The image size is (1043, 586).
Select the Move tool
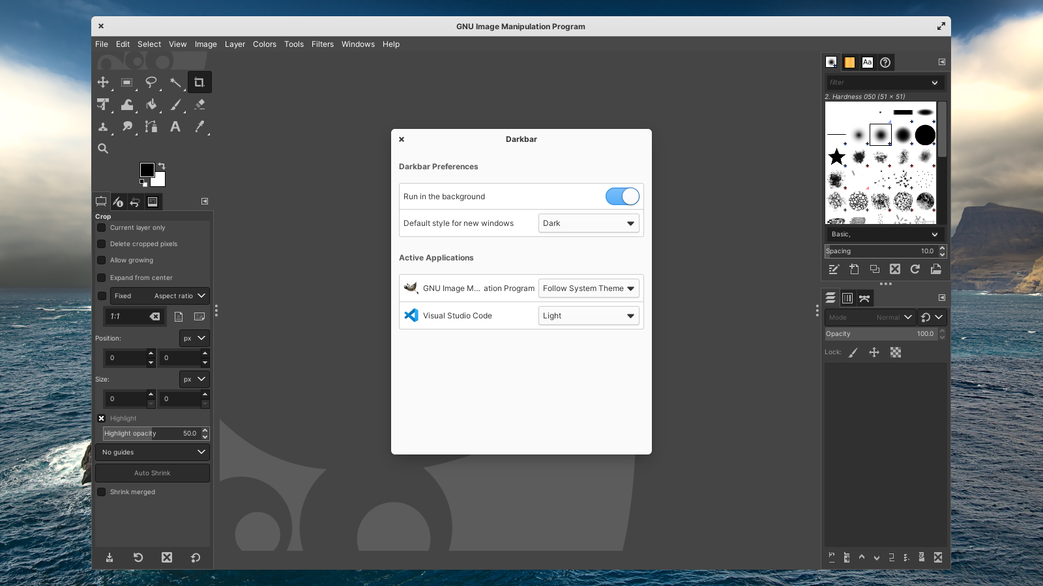[x=103, y=82]
